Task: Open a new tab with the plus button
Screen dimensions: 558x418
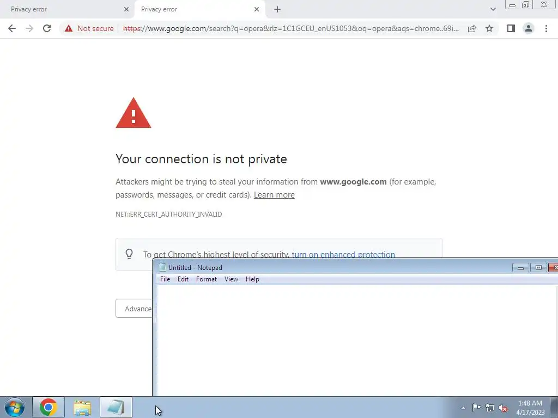Action: coord(277,9)
